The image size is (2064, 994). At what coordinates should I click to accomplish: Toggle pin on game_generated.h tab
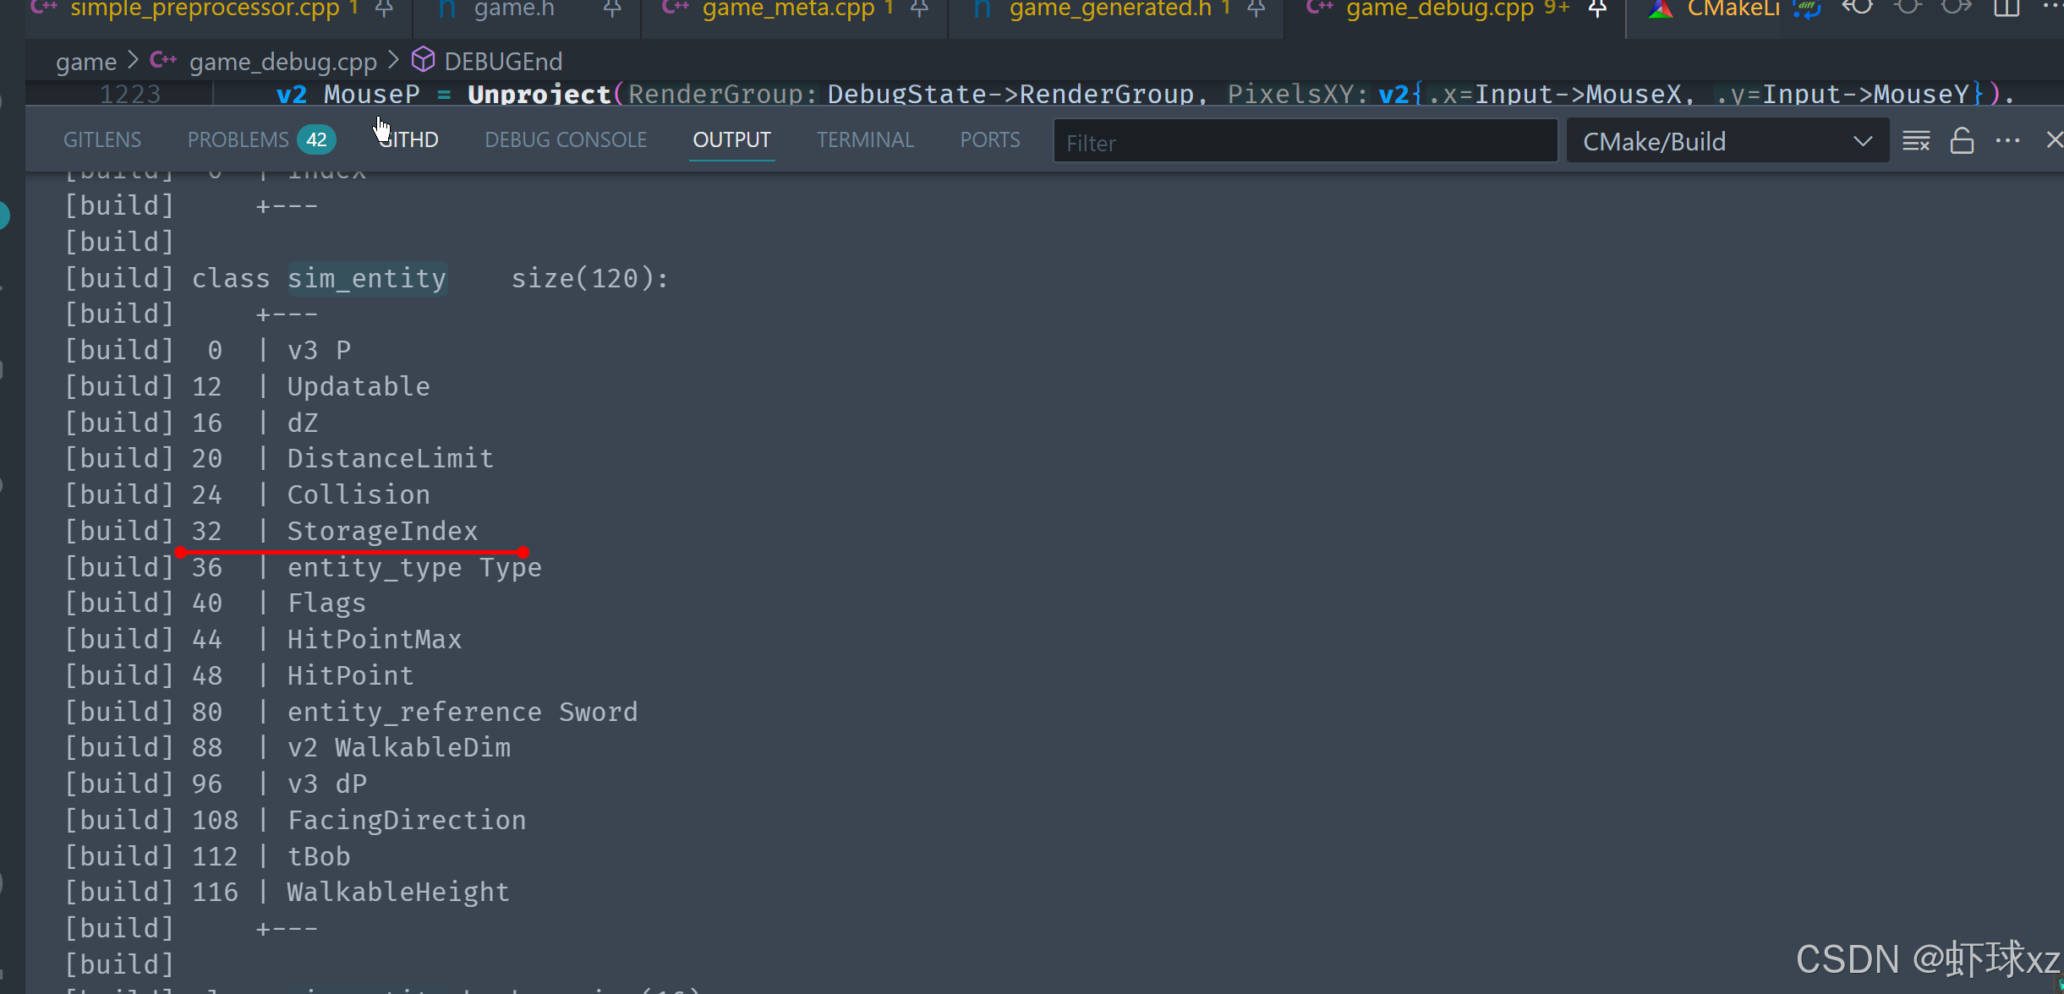[x=1256, y=9]
